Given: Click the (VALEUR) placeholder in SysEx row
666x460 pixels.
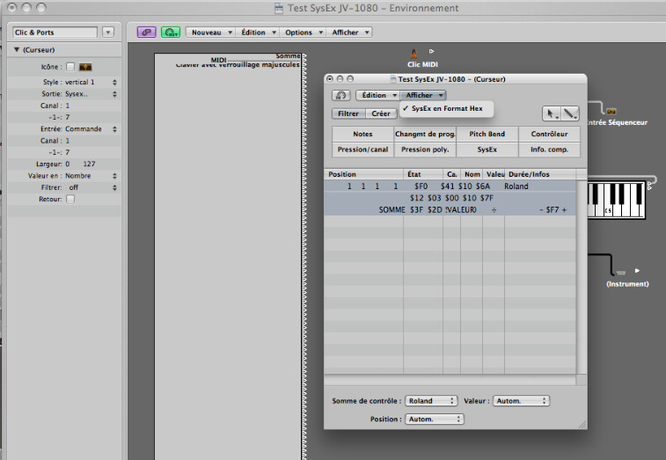Looking at the screenshot, I should (x=461, y=210).
